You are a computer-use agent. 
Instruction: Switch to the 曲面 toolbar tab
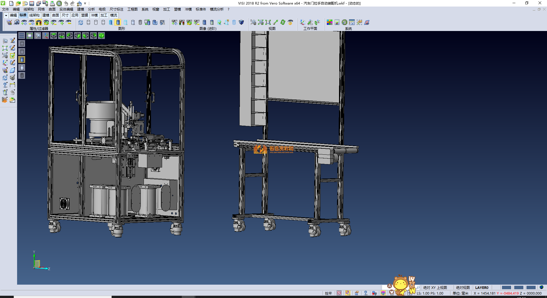pyautogui.click(x=56, y=15)
